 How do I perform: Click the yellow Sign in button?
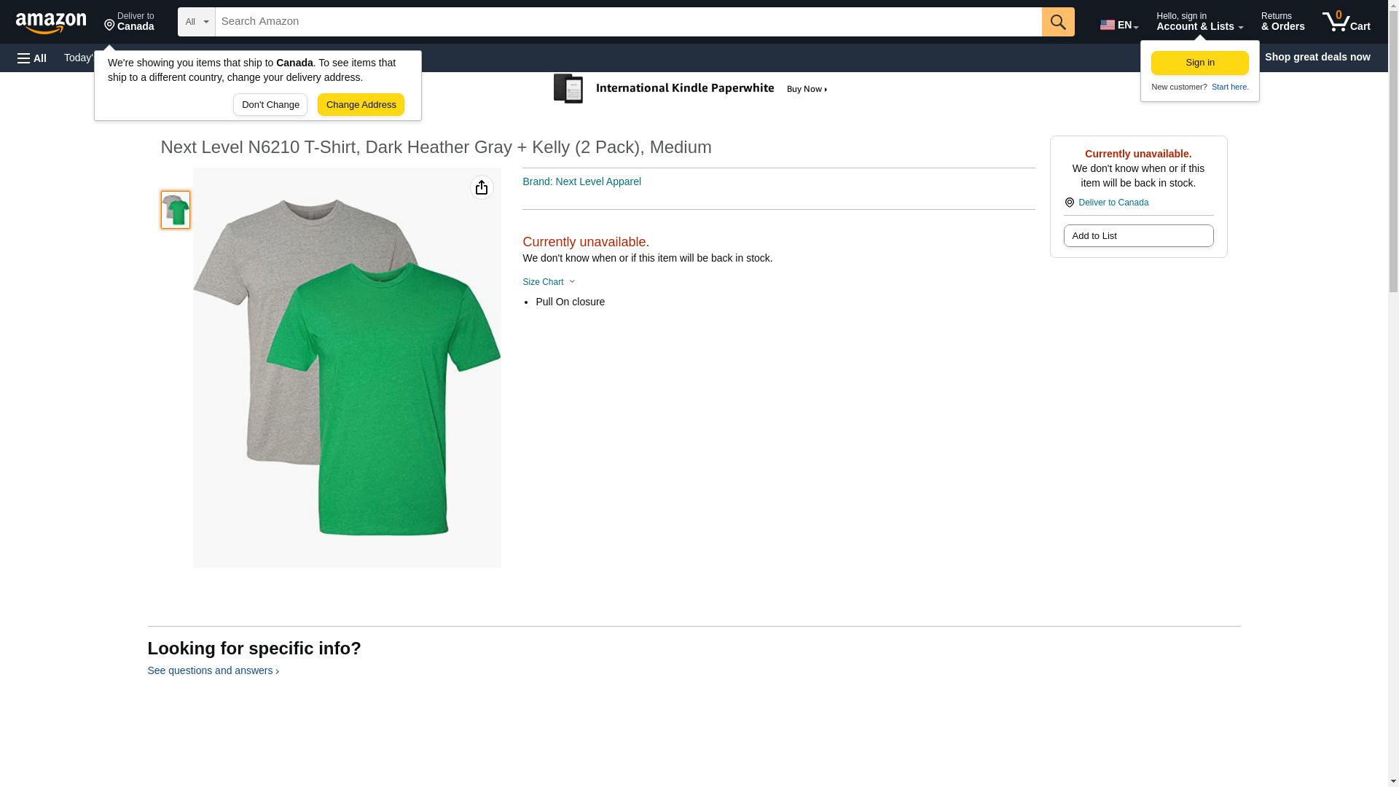[1199, 63]
